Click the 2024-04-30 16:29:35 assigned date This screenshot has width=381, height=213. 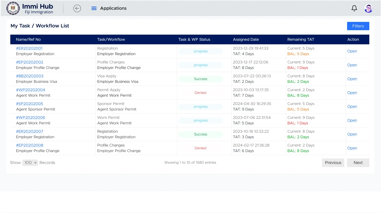coord(252,104)
